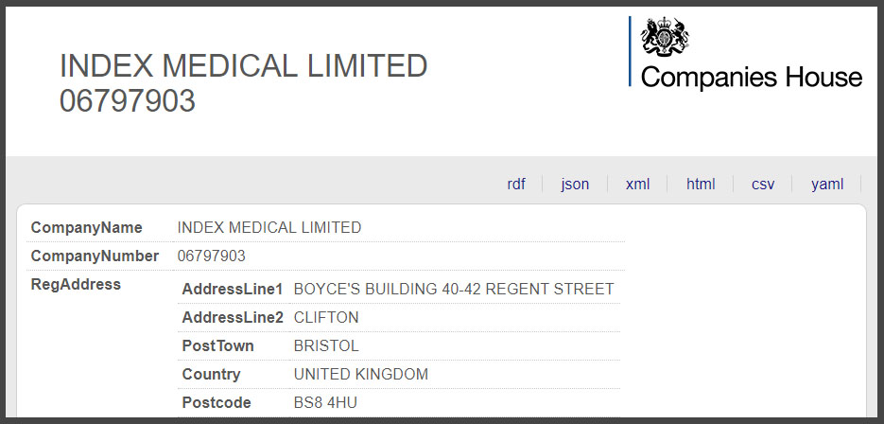Open the yaml format link
This screenshot has height=424, width=884.
tap(827, 184)
